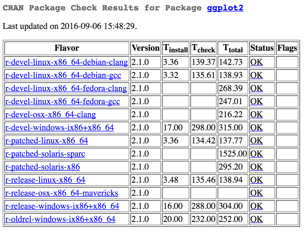Screen dimensions: 306x235
Task: Click the Flags column header
Action: [287, 48]
